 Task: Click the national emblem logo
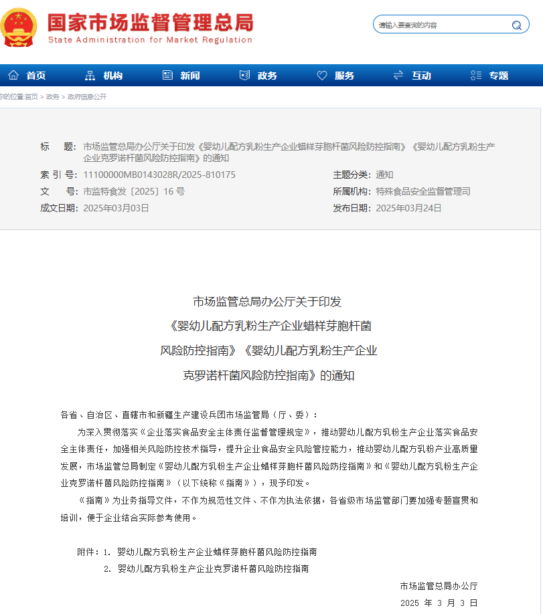click(x=19, y=27)
